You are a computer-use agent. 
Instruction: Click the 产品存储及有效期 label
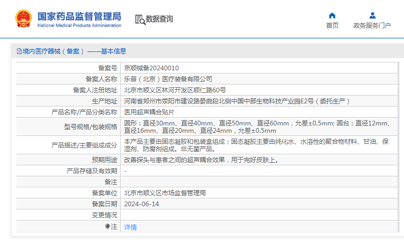click(x=92, y=171)
